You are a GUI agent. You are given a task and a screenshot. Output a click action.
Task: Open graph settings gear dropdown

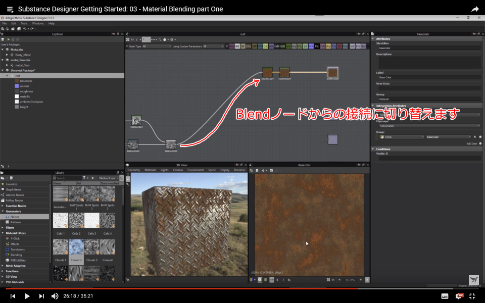click(173, 39)
